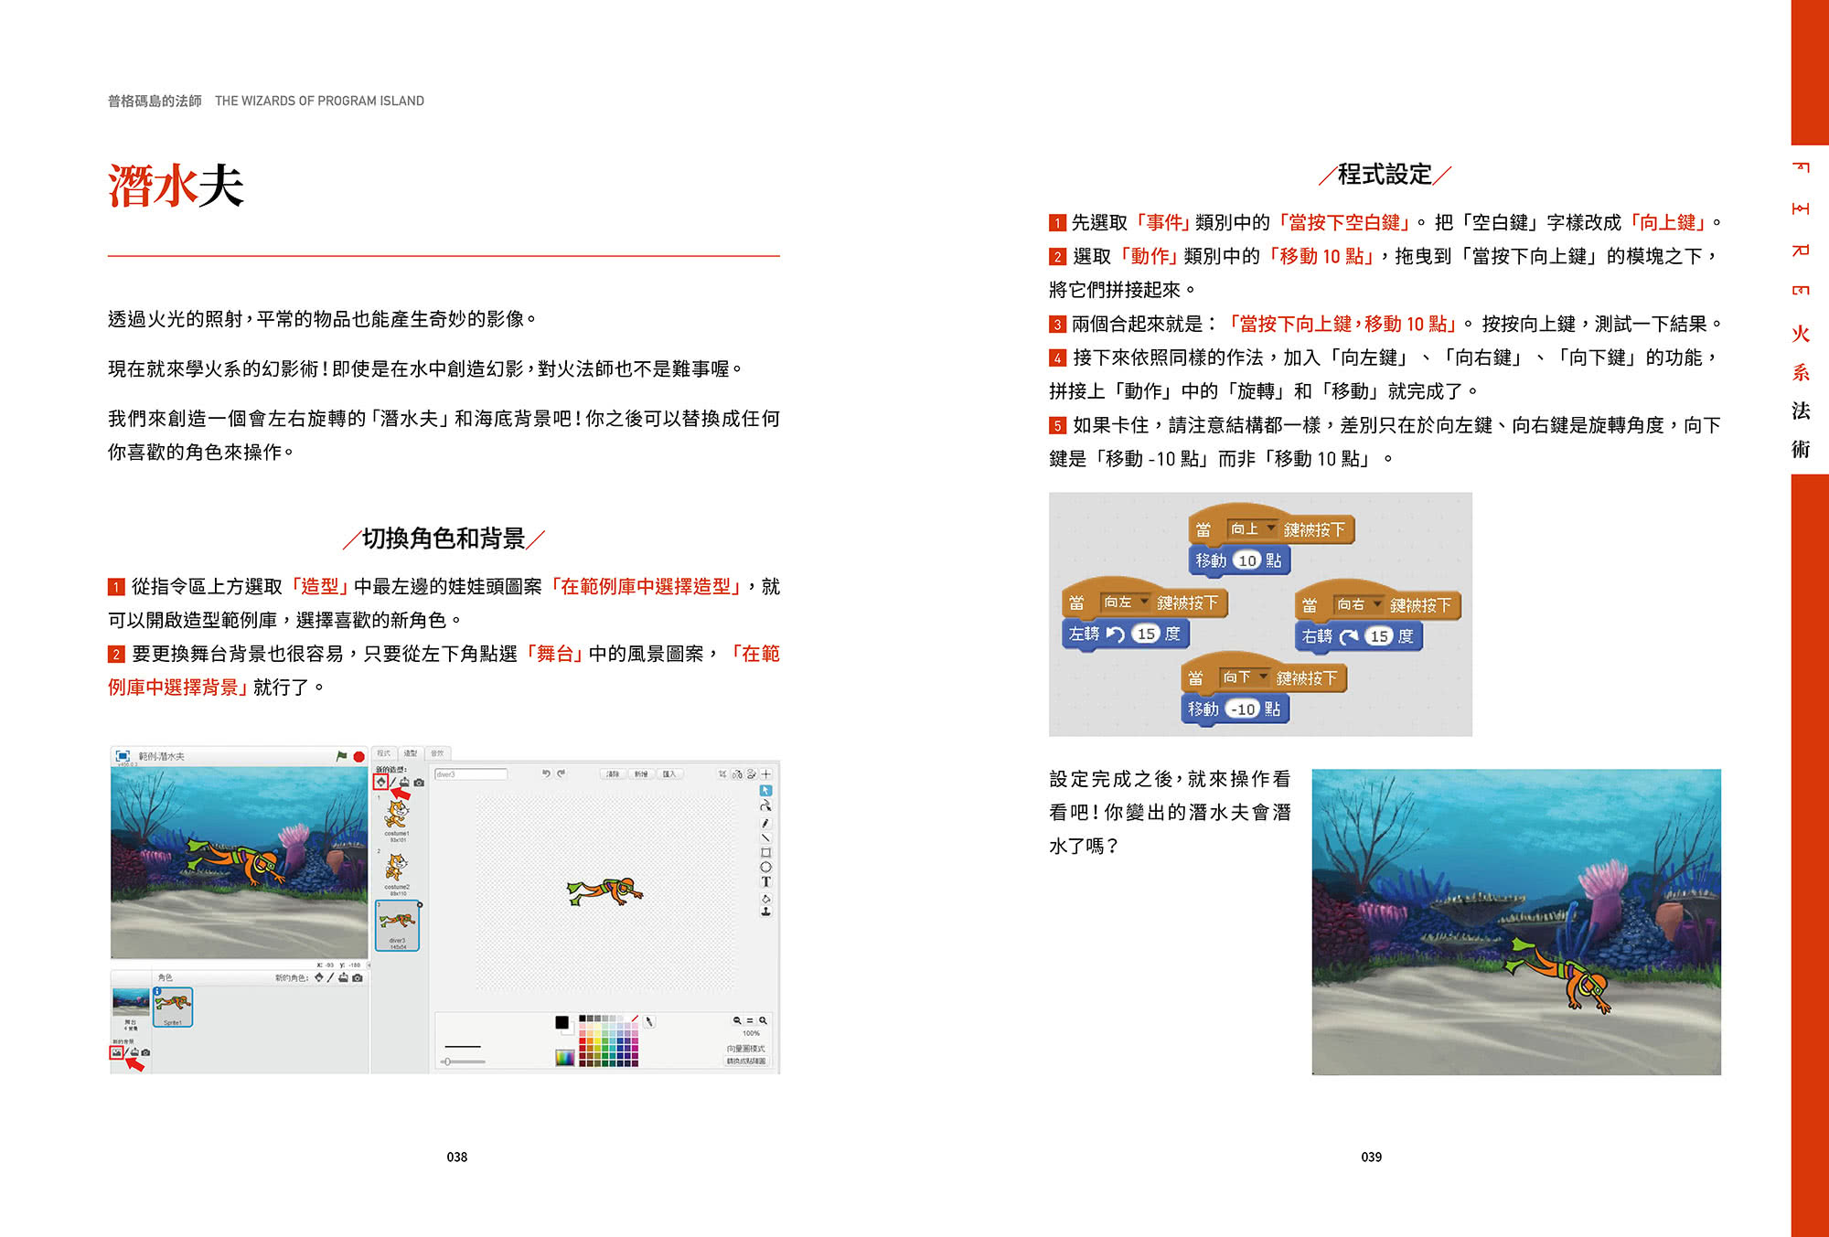Pick black from the color palette

click(583, 1018)
